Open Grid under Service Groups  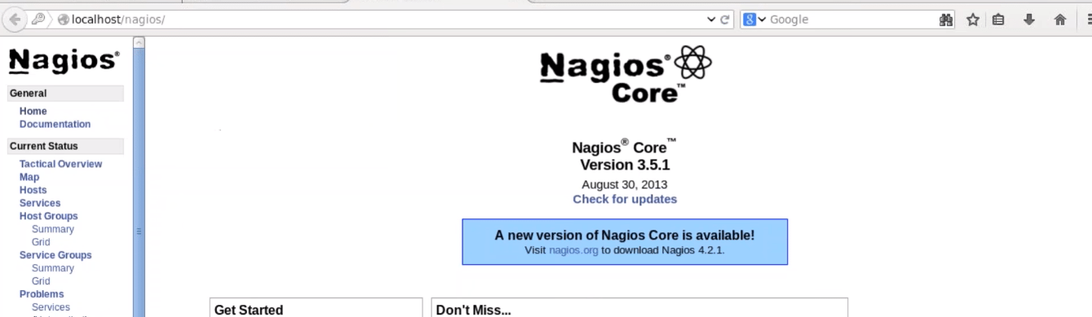[41, 281]
